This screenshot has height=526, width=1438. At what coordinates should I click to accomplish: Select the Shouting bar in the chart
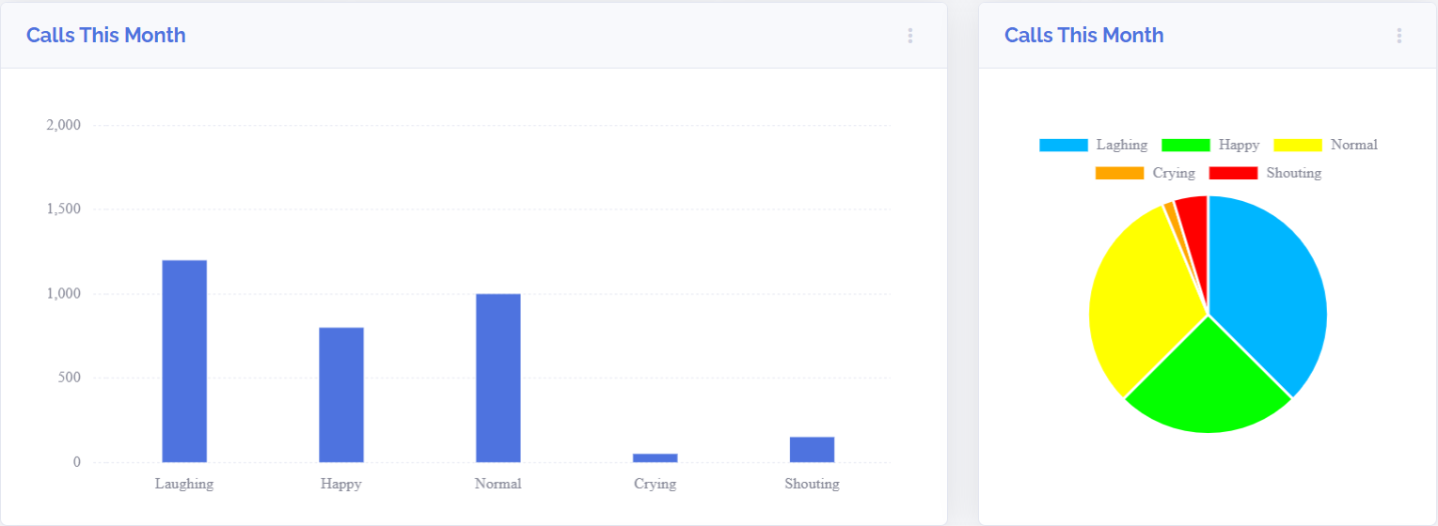pos(812,449)
